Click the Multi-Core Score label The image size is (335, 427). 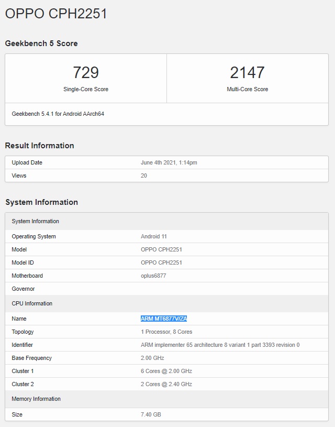(248, 89)
